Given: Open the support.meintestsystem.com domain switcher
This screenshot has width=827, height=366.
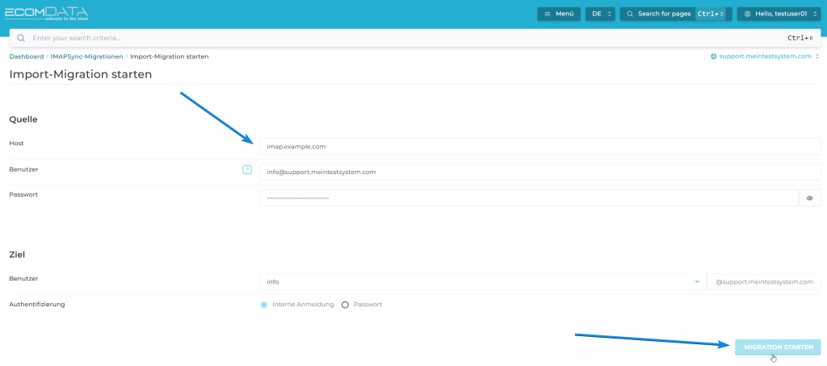Looking at the screenshot, I should [x=765, y=57].
